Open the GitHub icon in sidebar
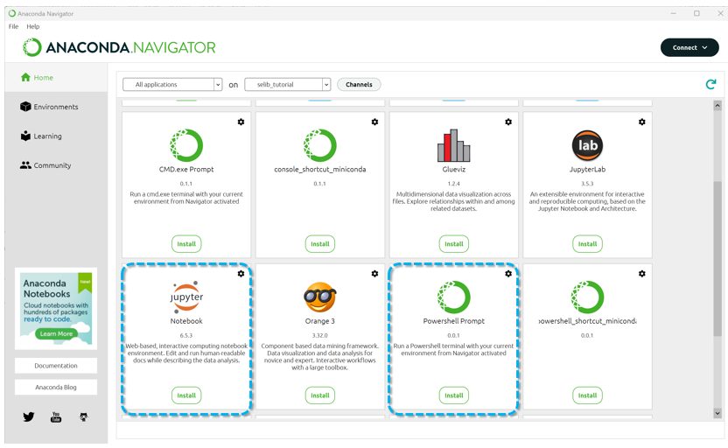 click(x=84, y=417)
